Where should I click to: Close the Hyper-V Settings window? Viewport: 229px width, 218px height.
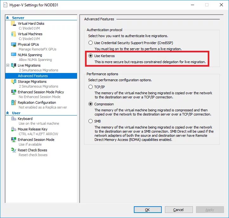tap(221, 5)
